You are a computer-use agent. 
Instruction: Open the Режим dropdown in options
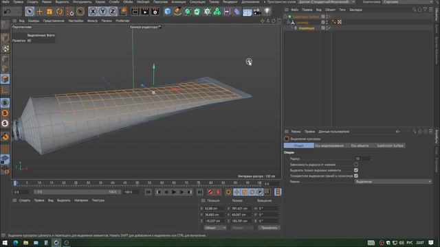point(393,182)
